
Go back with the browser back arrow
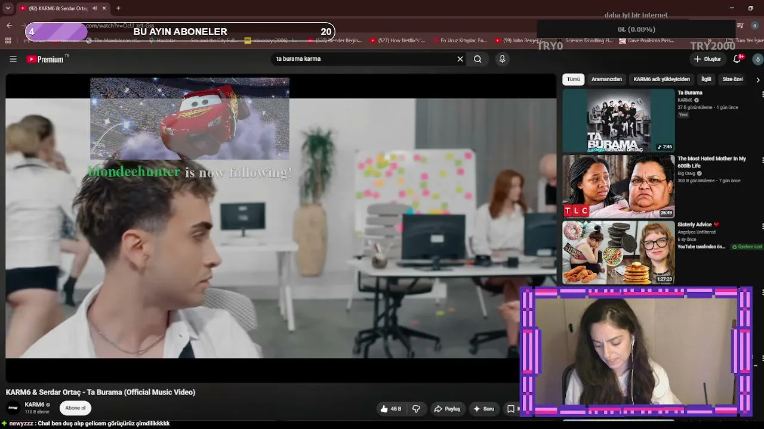pyautogui.click(x=9, y=26)
